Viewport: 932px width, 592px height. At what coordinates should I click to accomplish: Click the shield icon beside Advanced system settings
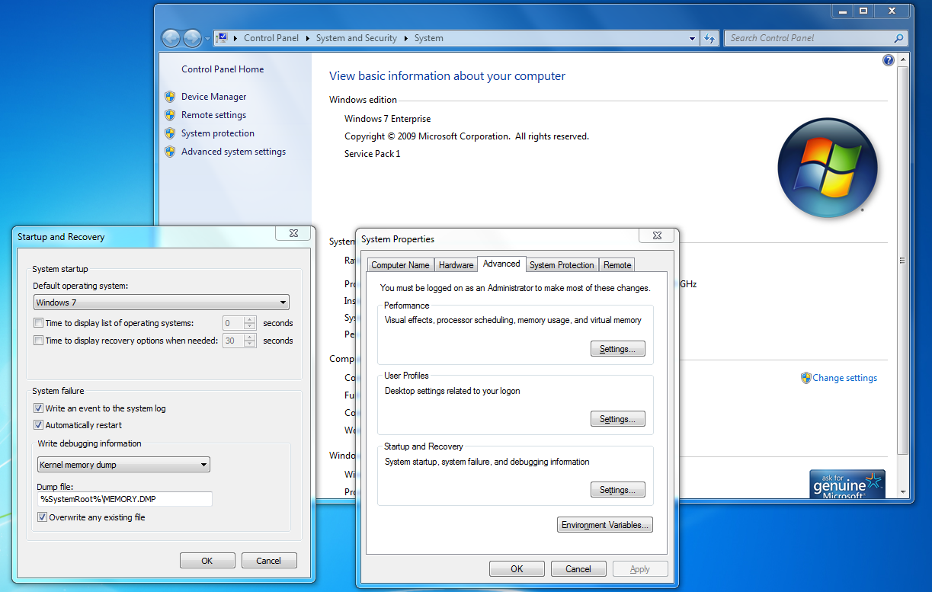170,152
